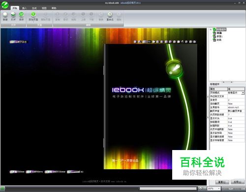Switch to the 帮助 ribbon tab
Viewport: 246px width, 192px height.
pyautogui.click(x=54, y=8)
